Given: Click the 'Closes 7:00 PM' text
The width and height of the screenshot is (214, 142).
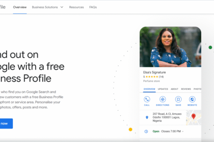Looking at the screenshot, I should 171,131.
